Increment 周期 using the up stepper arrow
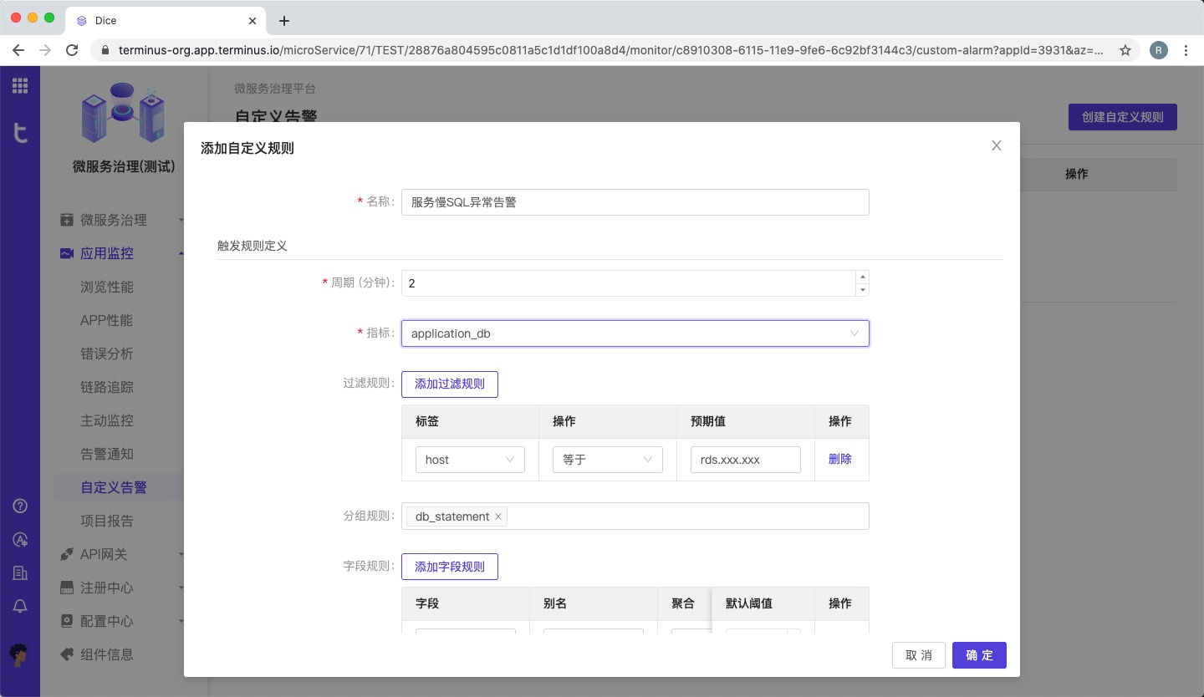The width and height of the screenshot is (1204, 697). click(862, 277)
